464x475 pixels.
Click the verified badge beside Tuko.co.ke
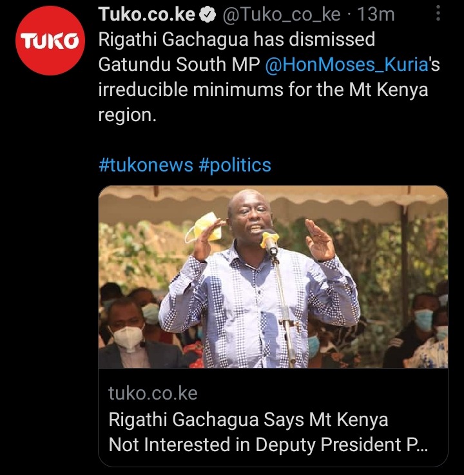pos(208,15)
